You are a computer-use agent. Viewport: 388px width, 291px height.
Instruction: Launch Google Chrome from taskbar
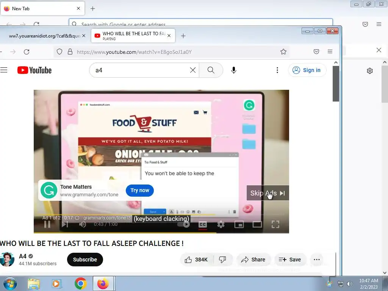point(80,283)
